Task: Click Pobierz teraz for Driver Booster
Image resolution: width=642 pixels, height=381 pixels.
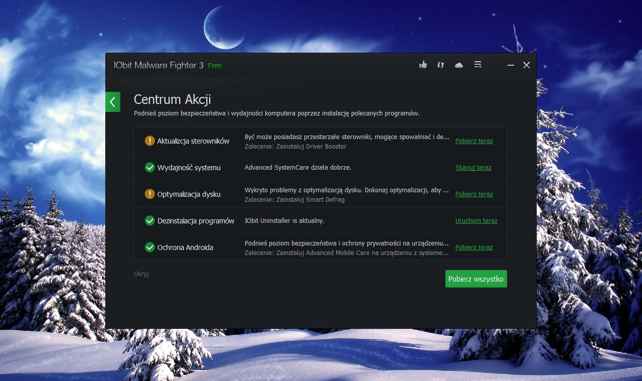Action: point(474,141)
